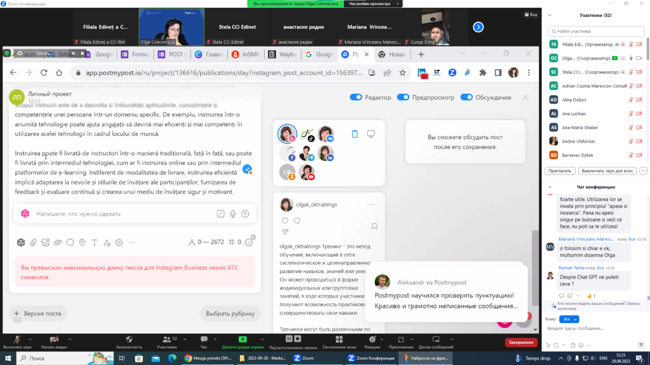Select the TikTok account avatar
The height and width of the screenshot is (365, 650).
307,134
